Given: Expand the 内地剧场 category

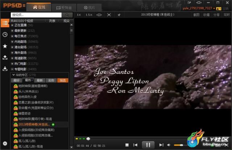Looking at the screenshot, I should (x=12, y=42).
